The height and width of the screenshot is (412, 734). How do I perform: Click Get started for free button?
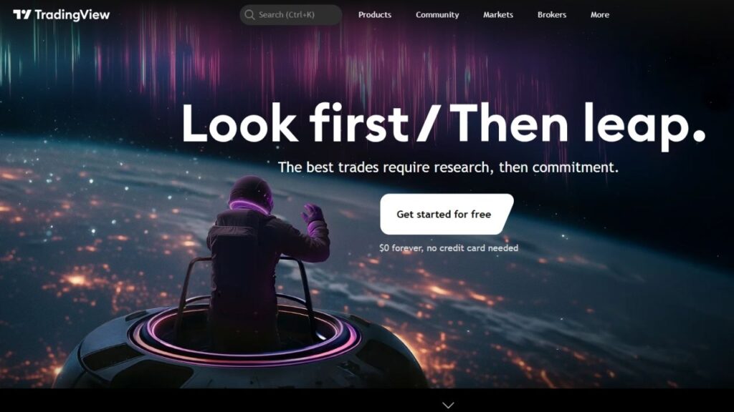447,214
